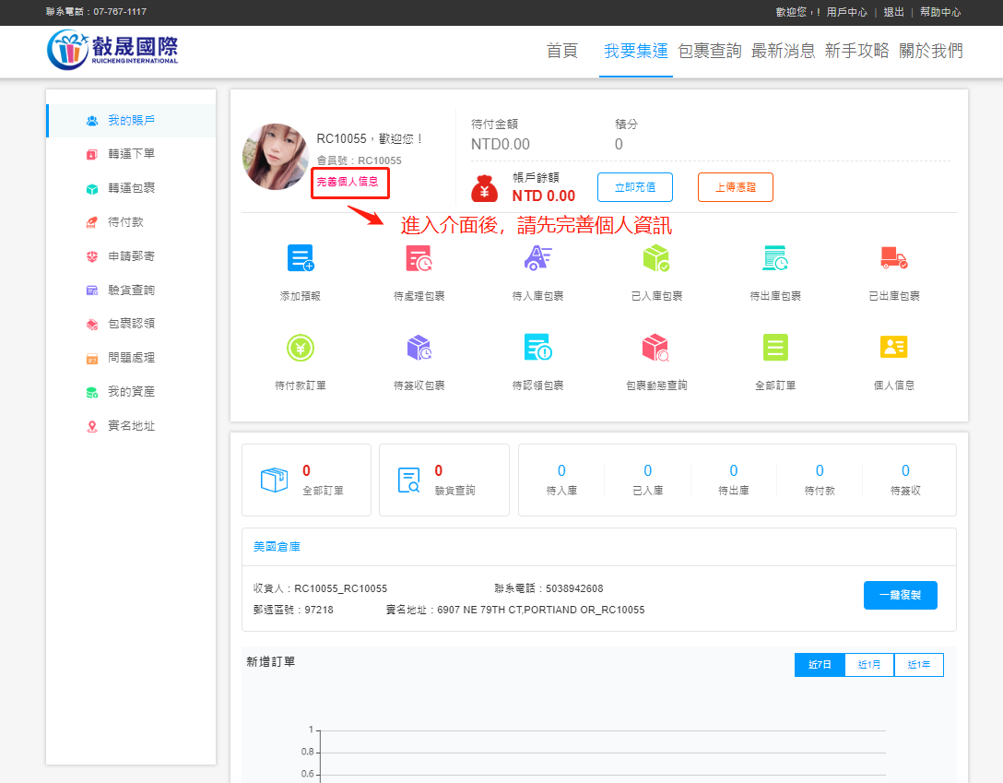The width and height of the screenshot is (1003, 783).
Task: Switch chart to 近1月 range
Action: 869,665
